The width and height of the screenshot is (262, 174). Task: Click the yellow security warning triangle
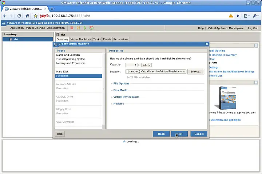pos(231,16)
